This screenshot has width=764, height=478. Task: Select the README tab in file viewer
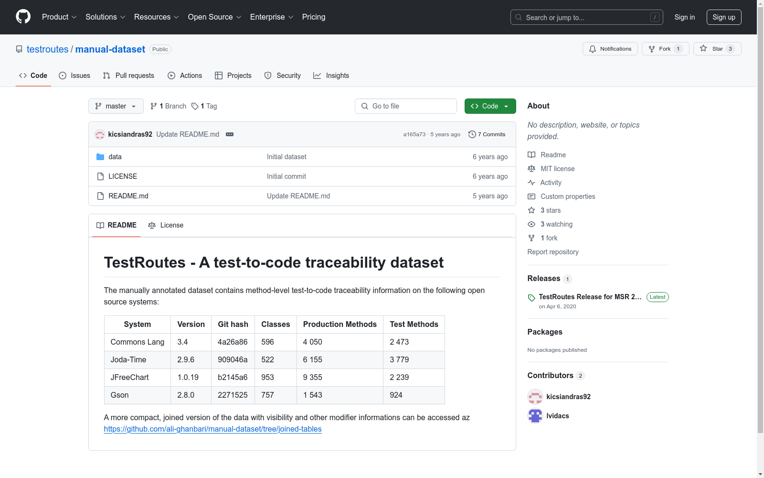[x=117, y=225]
